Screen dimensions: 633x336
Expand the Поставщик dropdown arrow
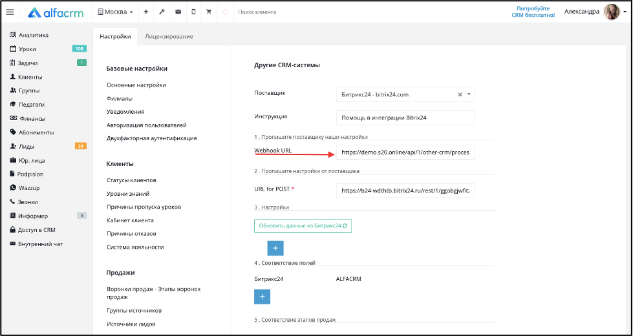(469, 94)
